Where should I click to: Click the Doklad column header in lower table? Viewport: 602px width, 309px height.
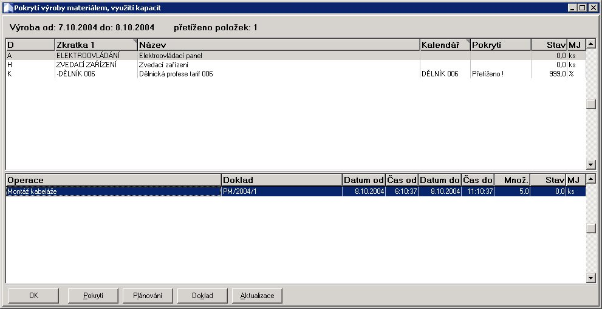pos(282,180)
